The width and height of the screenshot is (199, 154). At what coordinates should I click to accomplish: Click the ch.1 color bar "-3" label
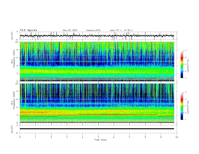pos(185,51)
